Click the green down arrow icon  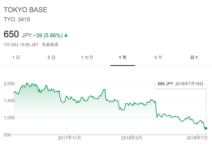[x=66, y=36]
